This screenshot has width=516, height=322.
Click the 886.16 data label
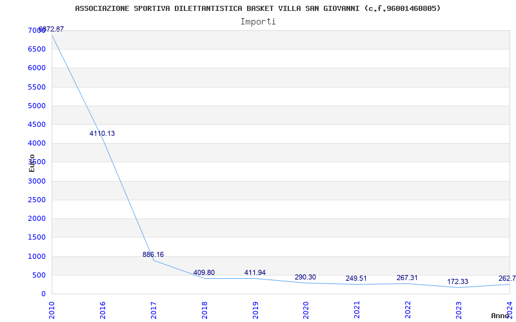point(153,254)
